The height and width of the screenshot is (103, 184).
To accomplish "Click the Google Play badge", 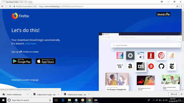I will (x=22, y=61).
